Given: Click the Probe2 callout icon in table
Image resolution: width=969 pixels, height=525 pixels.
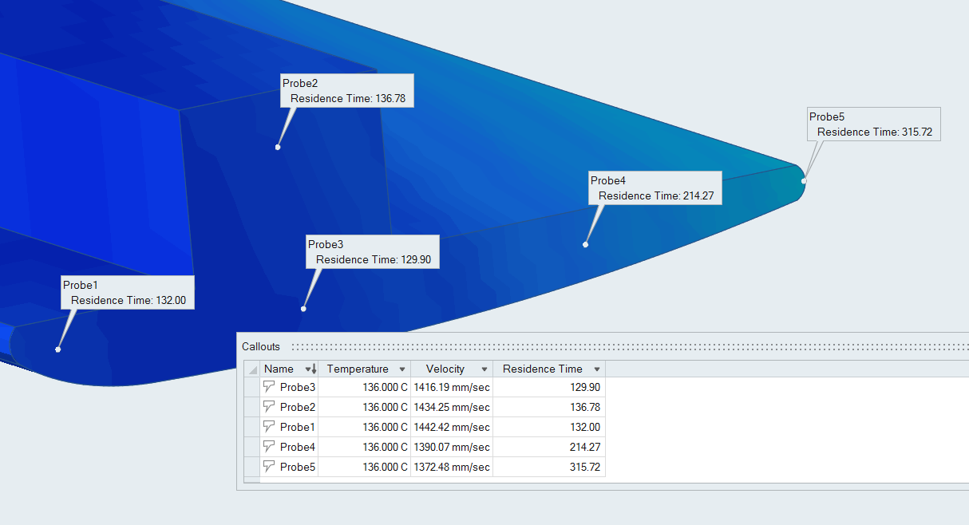Looking at the screenshot, I should 269,407.
